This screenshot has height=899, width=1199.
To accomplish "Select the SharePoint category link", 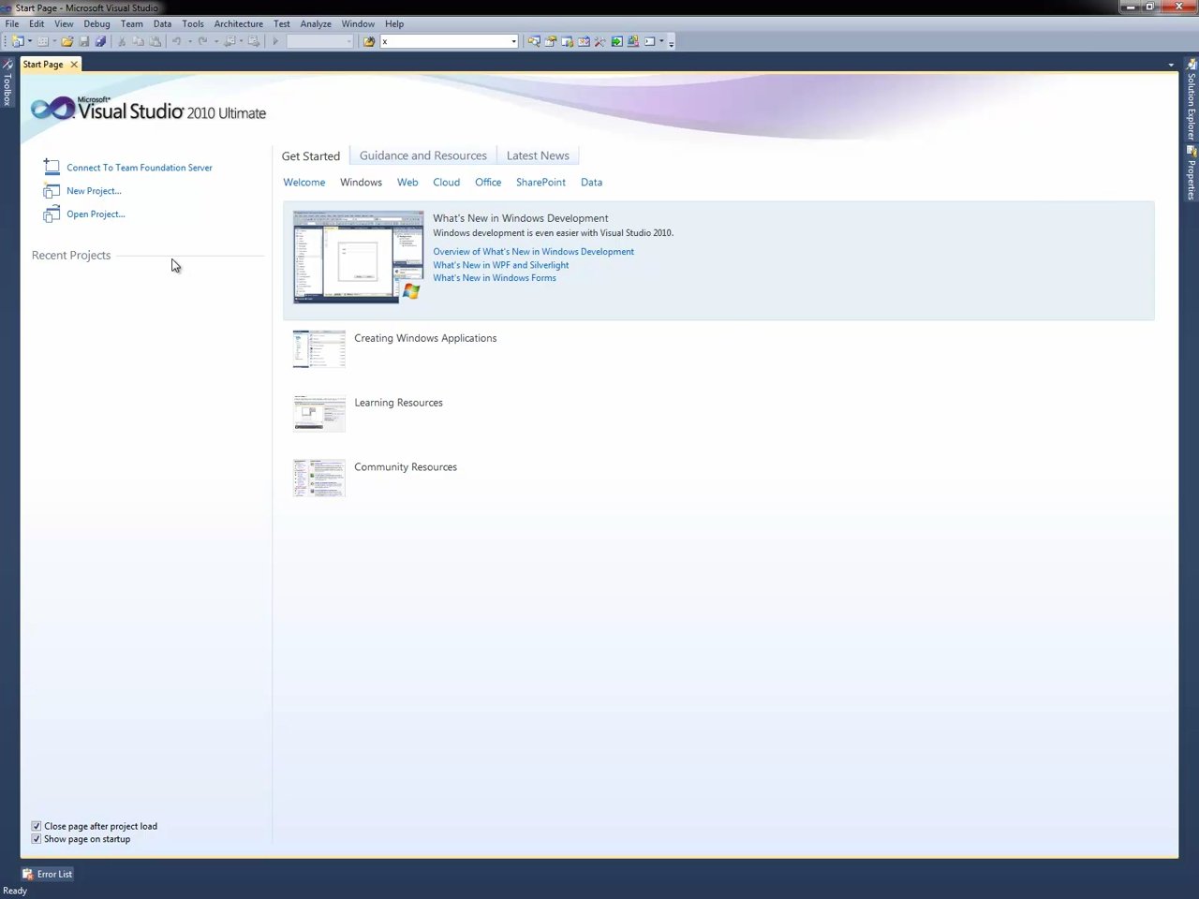I will (540, 183).
